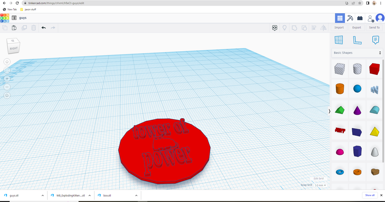The width and height of the screenshot is (385, 202).
Task: Select the red Box shape thumbnail
Action: [x=374, y=69]
